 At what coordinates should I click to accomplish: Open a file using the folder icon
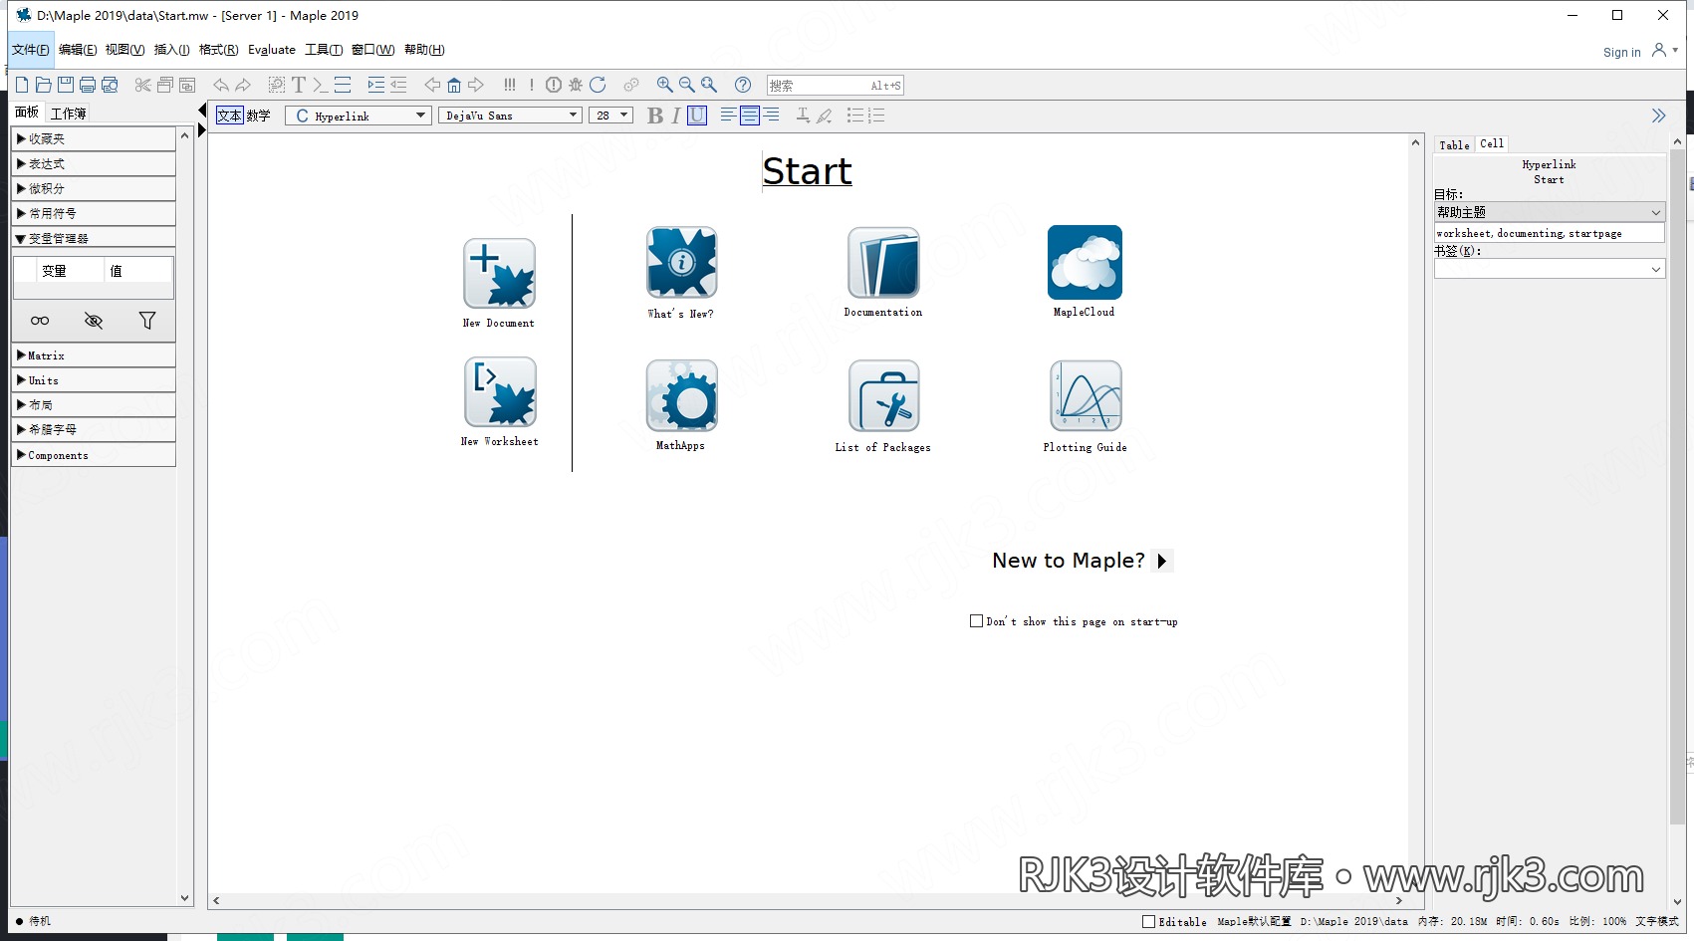[x=44, y=85]
